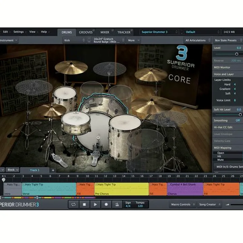
Task: Expand the MIDI Monitor section
Action: [227, 67]
